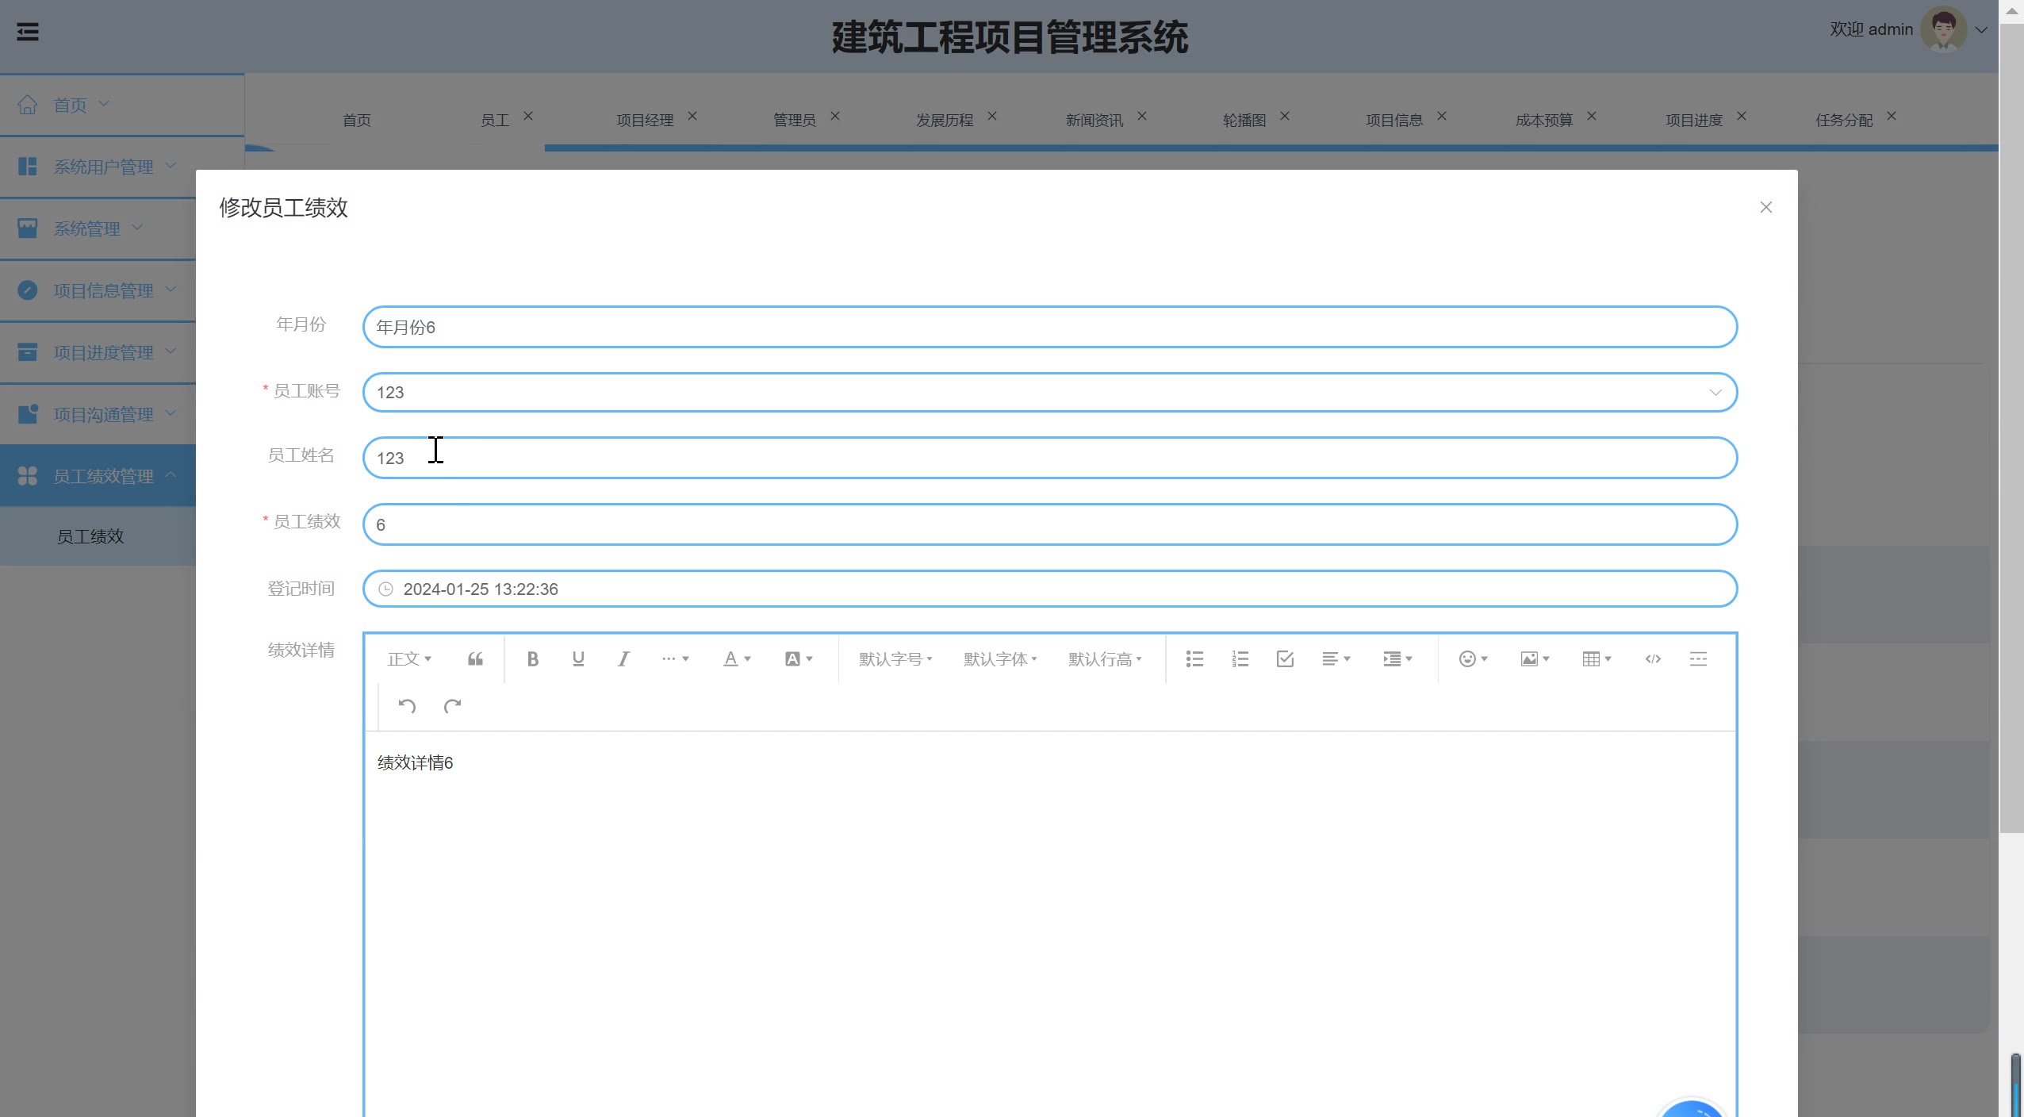This screenshot has height=1117, width=2024.
Task: Click the redo arrow in editor
Action: [452, 706]
